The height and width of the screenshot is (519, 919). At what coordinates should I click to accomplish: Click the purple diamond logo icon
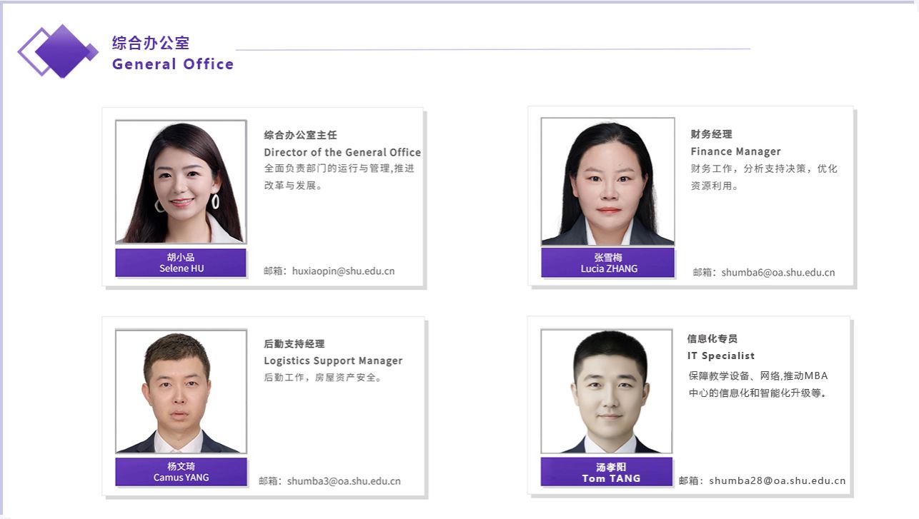[x=58, y=51]
